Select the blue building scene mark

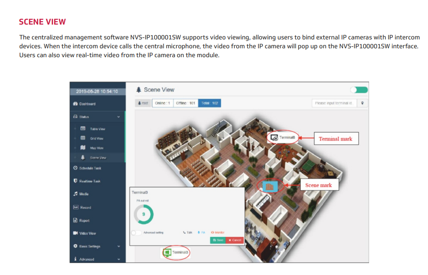pyautogui.click(x=268, y=186)
